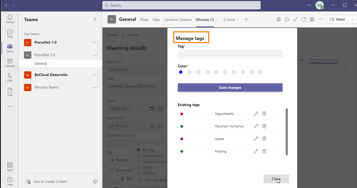Click the Search box at top
Screen dimensions: 357x188
182,5
